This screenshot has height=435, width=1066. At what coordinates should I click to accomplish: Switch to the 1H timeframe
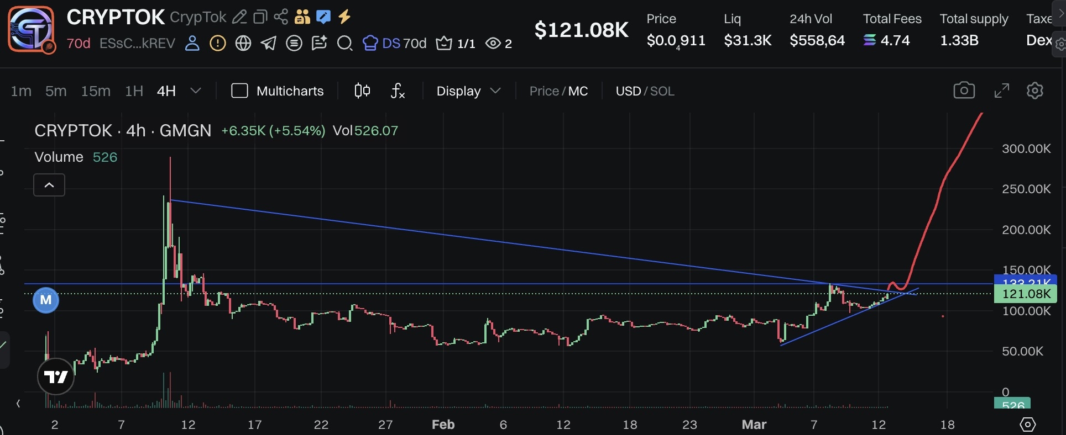click(134, 91)
